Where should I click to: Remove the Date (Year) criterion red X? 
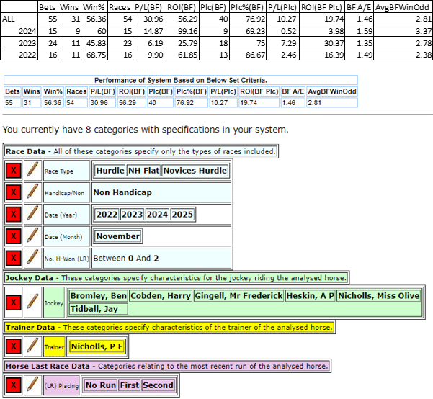(x=14, y=215)
